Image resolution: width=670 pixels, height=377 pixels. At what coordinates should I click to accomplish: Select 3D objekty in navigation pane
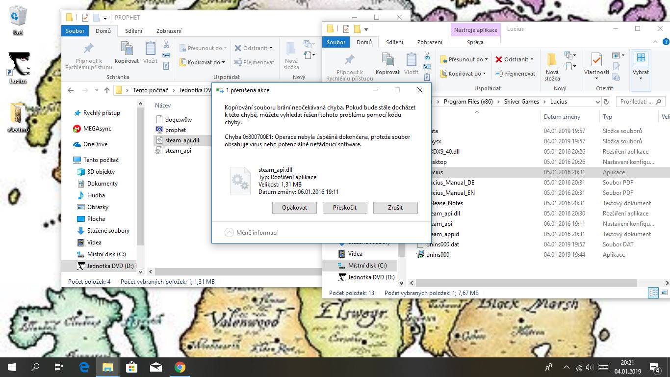pos(96,172)
